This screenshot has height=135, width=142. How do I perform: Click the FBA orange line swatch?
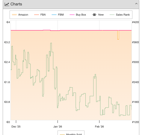[x=37, y=15]
